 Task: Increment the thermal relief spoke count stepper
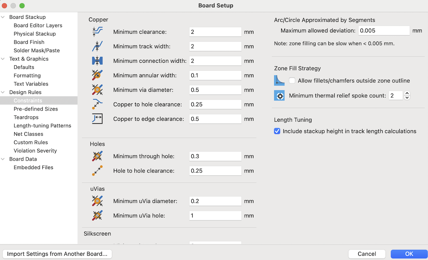click(x=407, y=93)
